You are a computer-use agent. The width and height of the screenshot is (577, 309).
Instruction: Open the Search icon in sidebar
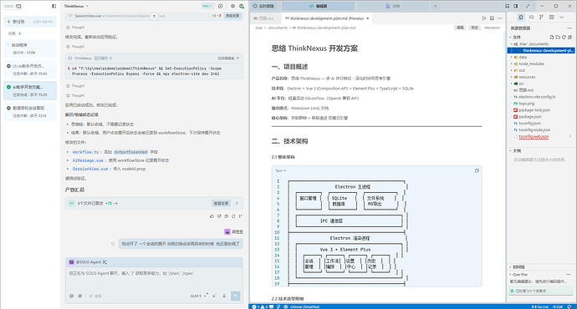[x=531, y=18]
